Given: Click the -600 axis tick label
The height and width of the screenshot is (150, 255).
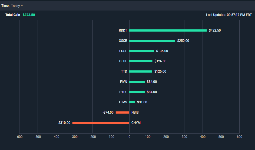Looking at the screenshot, I should (x=19, y=137).
